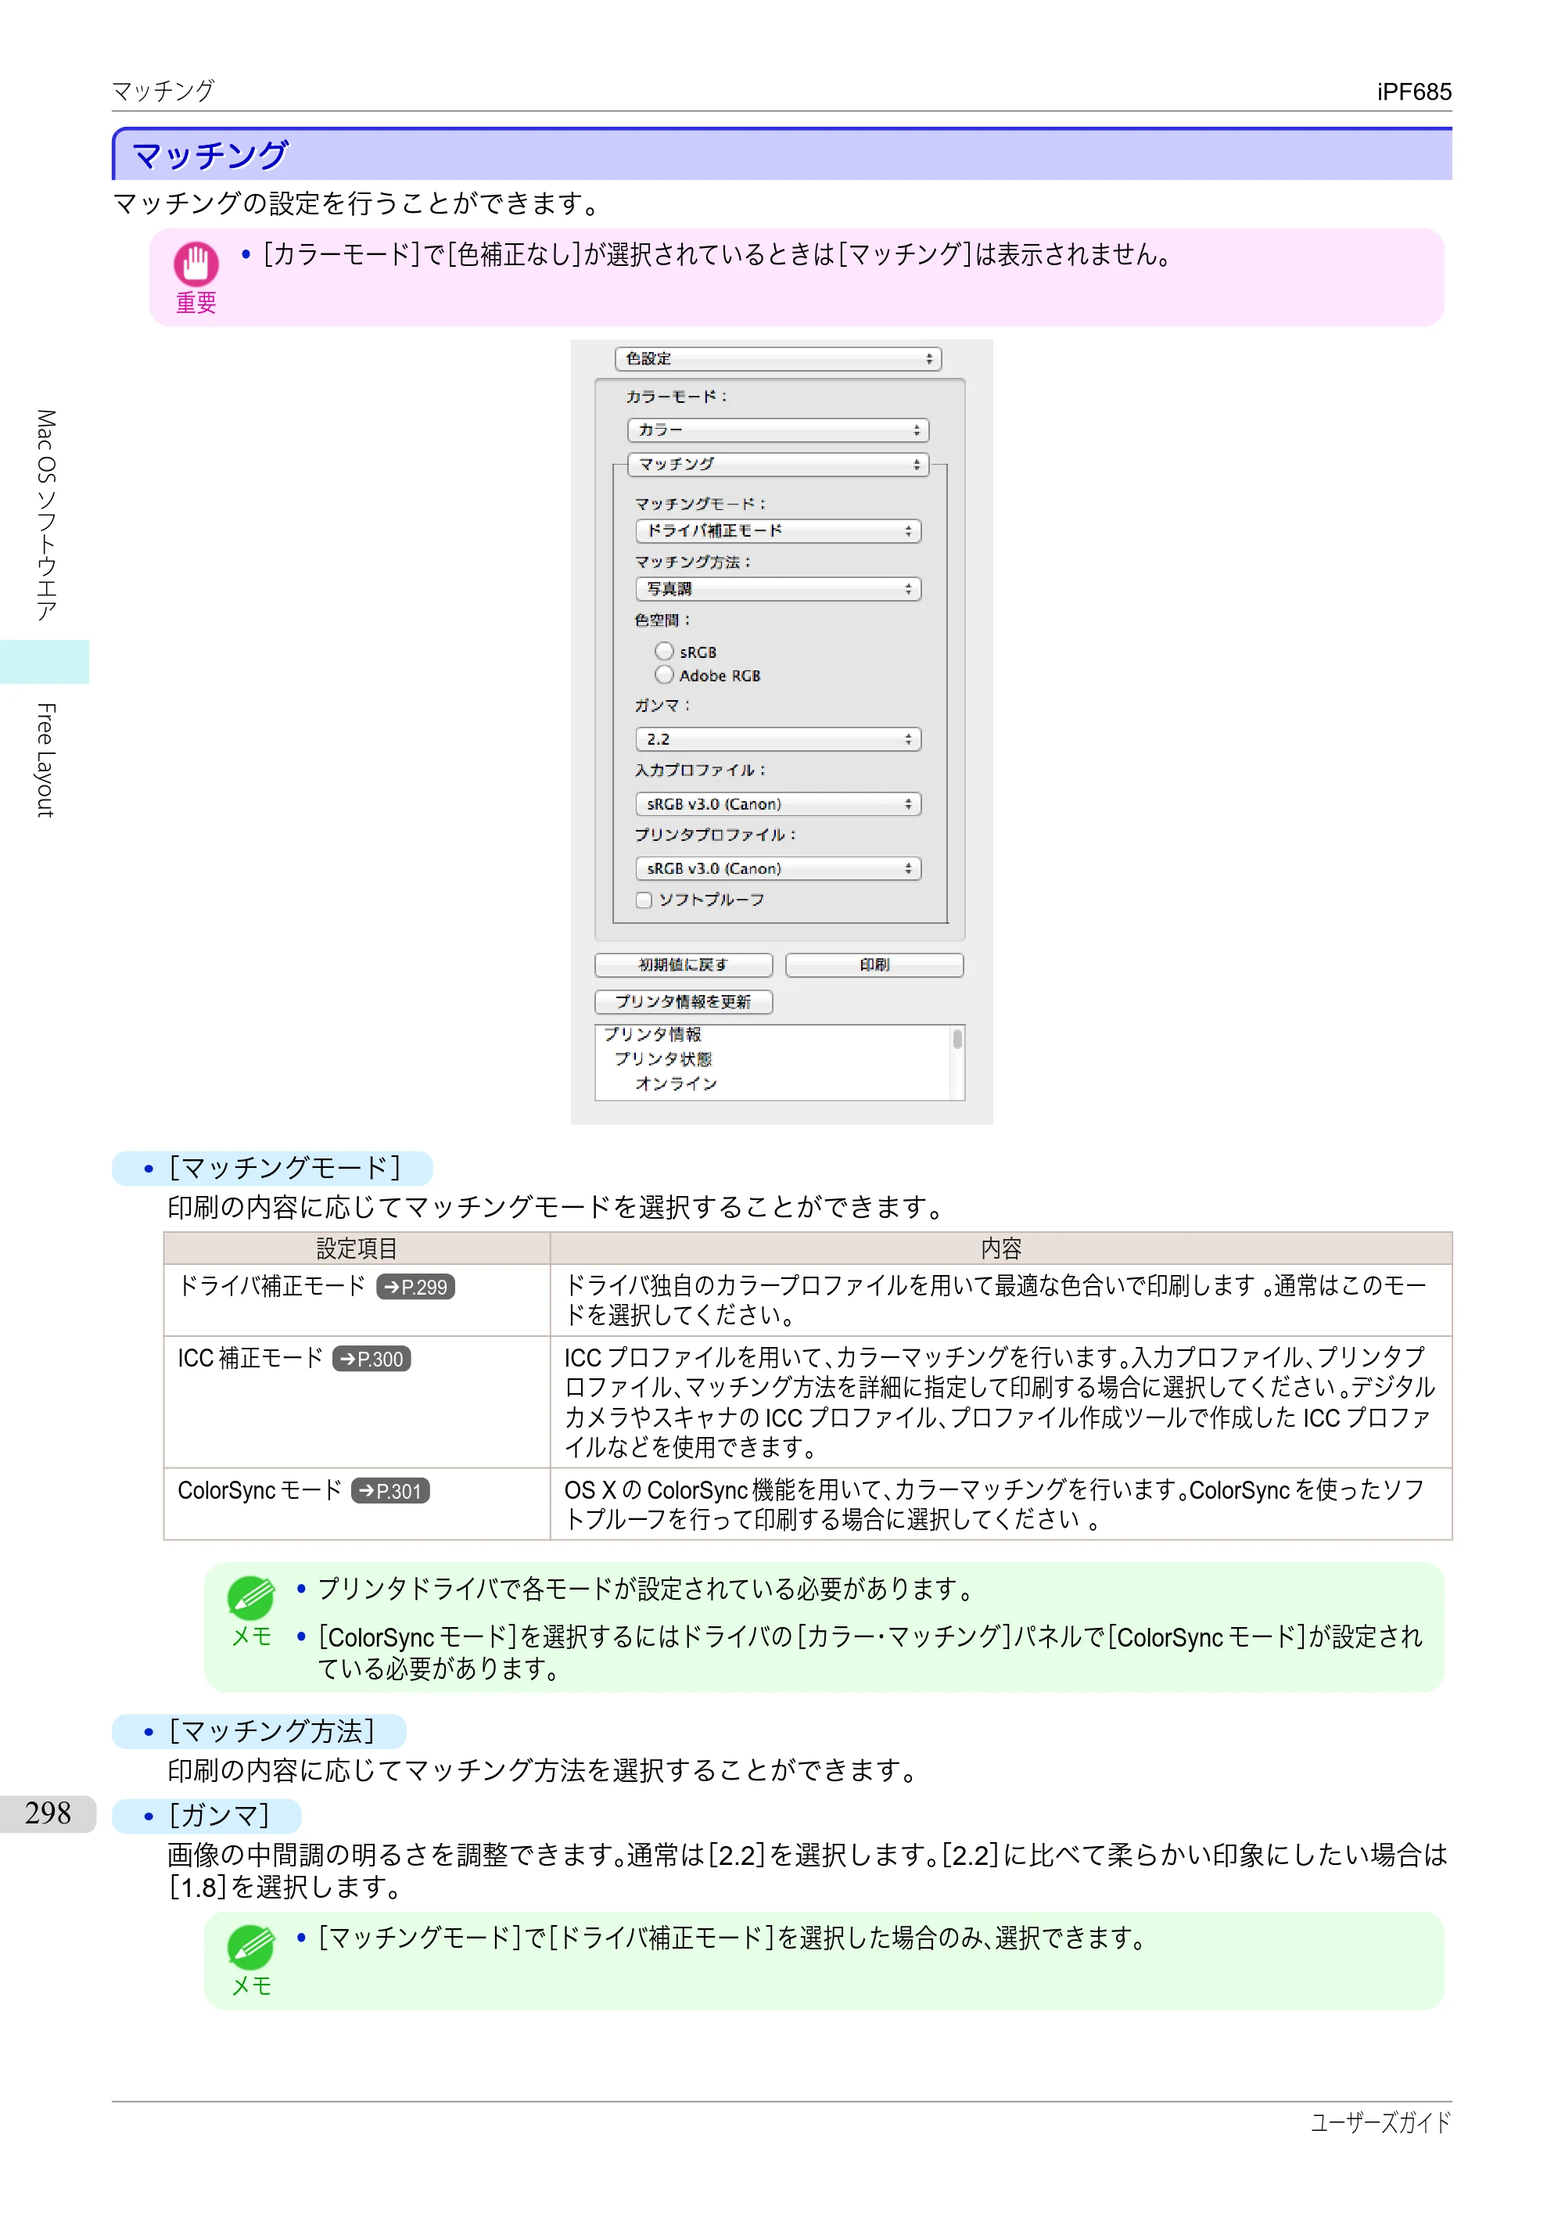Image resolution: width=1565 pixels, height=2213 pixels.
Task: Follow the P.300 page link
Action: [371, 1359]
